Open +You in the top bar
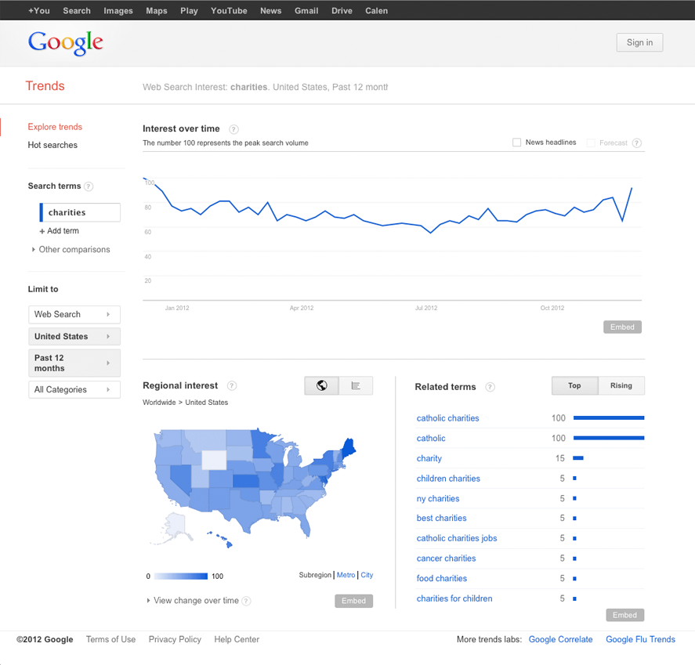 (39, 11)
